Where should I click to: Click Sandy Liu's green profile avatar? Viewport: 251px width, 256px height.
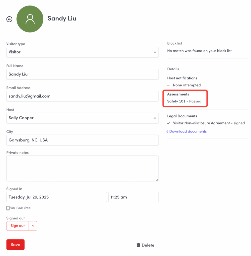click(30, 19)
